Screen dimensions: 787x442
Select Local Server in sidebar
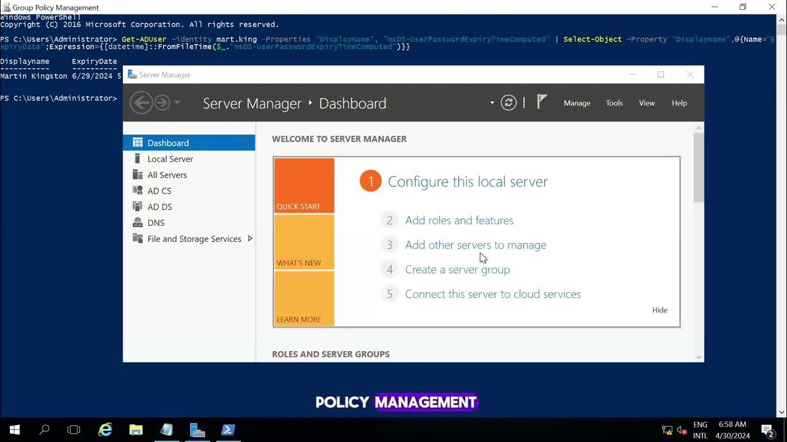(x=170, y=159)
